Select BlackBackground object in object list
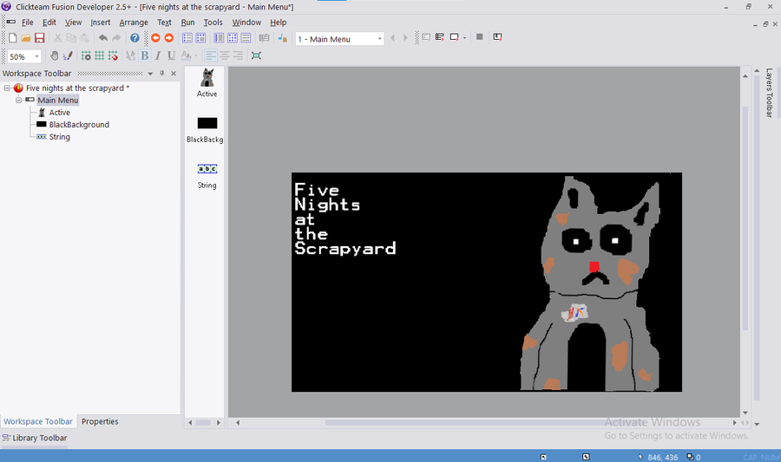 pos(205,129)
